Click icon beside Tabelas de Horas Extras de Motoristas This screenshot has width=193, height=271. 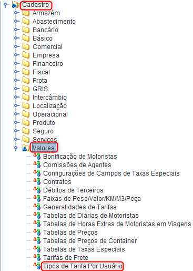coord(37,224)
